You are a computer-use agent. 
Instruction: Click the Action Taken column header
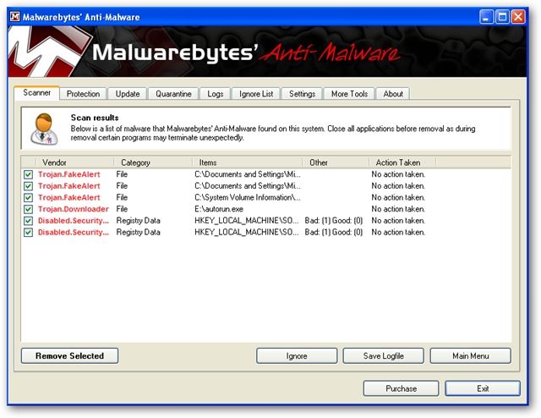click(x=402, y=162)
